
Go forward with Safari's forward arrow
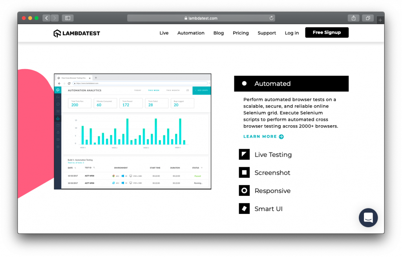pos(55,18)
